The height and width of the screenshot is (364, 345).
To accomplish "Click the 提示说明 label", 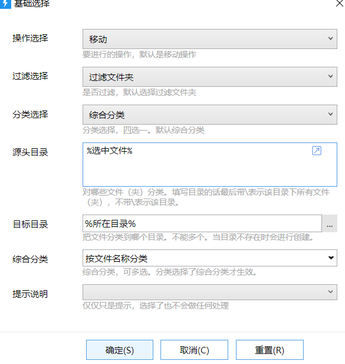I will (30, 294).
